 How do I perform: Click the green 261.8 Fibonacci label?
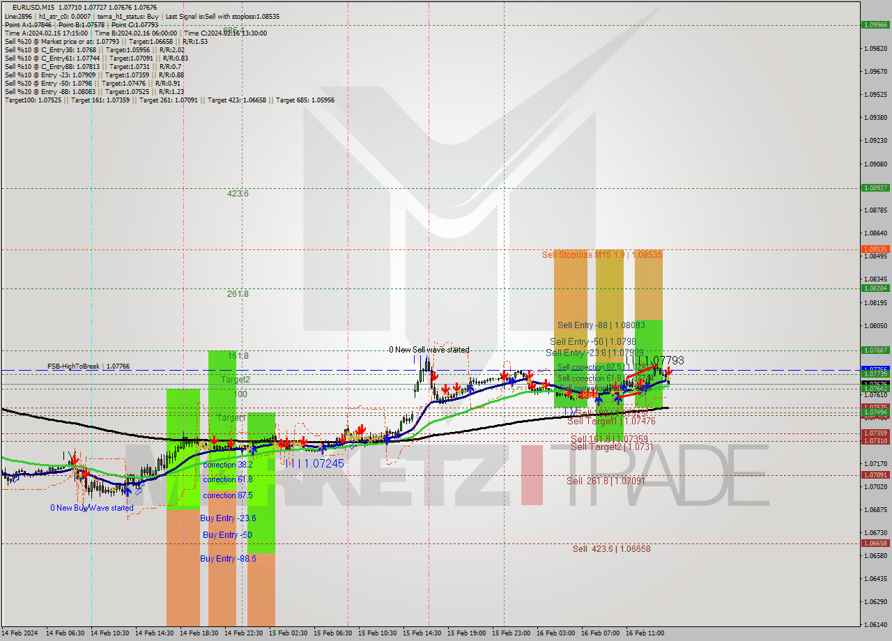[238, 294]
